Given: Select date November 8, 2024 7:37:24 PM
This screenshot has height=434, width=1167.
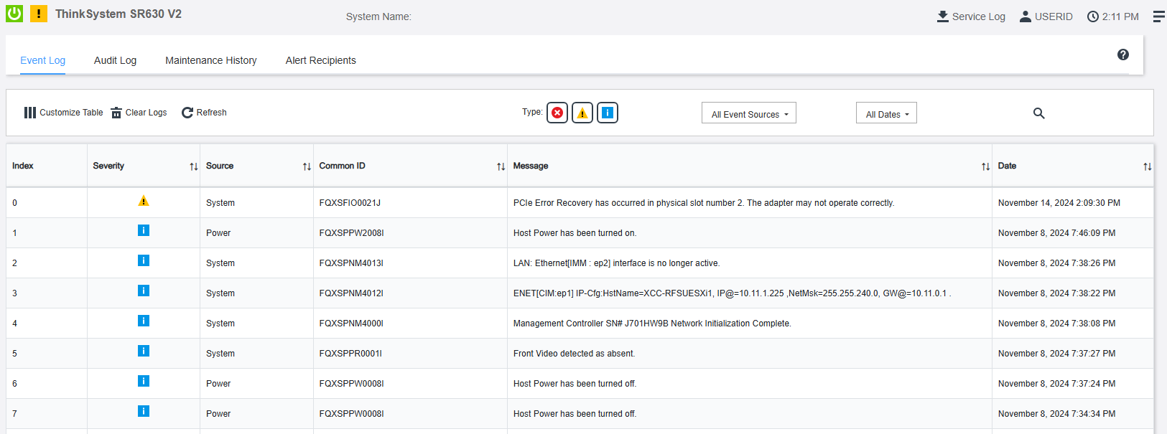Looking at the screenshot, I should [1057, 384].
